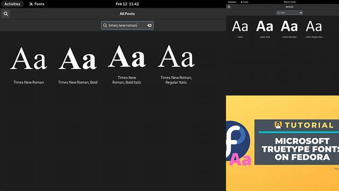339x191 pixels.
Task: Open the Calibri regular font preview
Action: [x=240, y=29]
